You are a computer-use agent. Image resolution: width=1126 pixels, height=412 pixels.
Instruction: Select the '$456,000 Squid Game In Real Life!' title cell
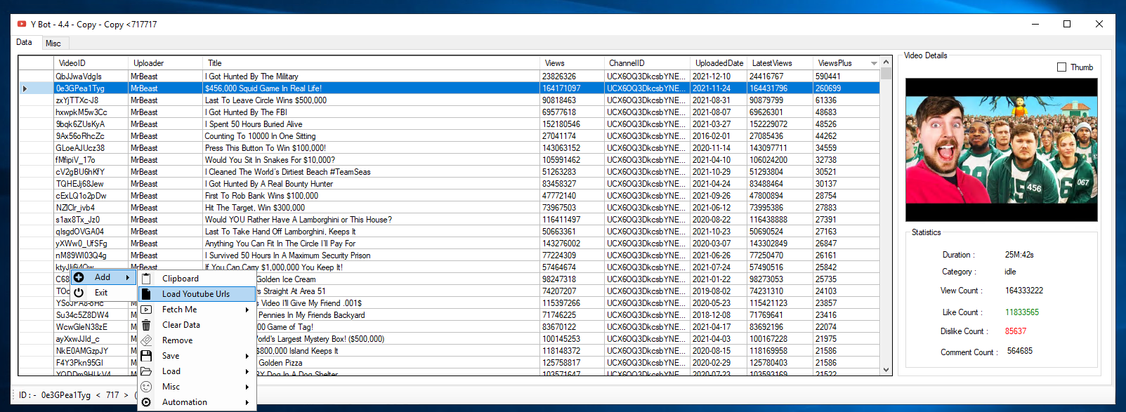click(x=371, y=88)
